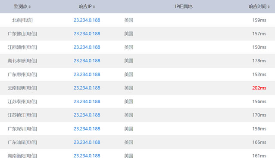Open the IP link in 广东惠州[电信] row
Screen dimensions: 275x162
click(x=87, y=74)
